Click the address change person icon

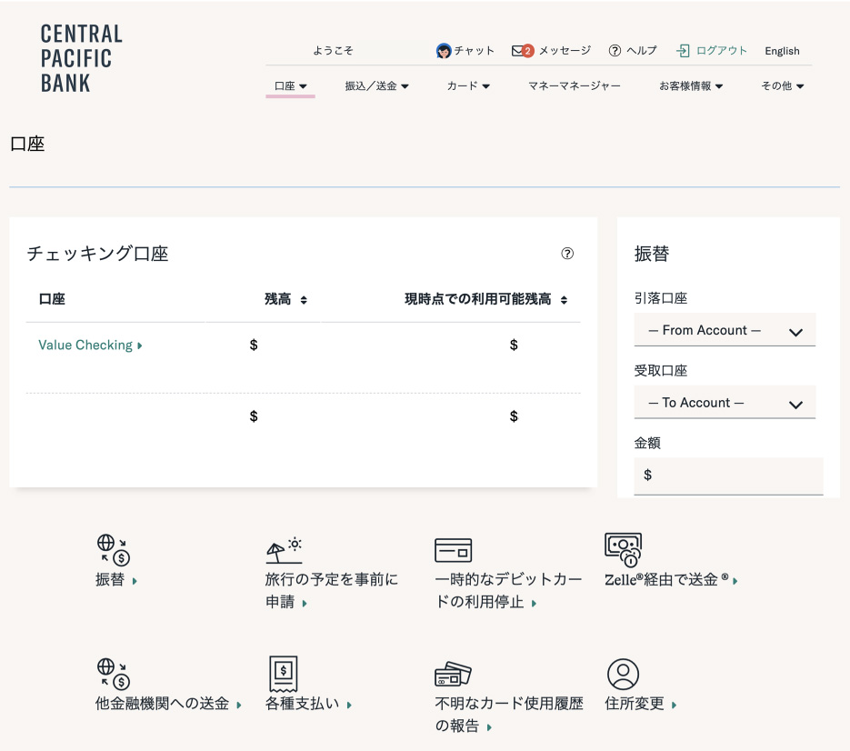(623, 675)
